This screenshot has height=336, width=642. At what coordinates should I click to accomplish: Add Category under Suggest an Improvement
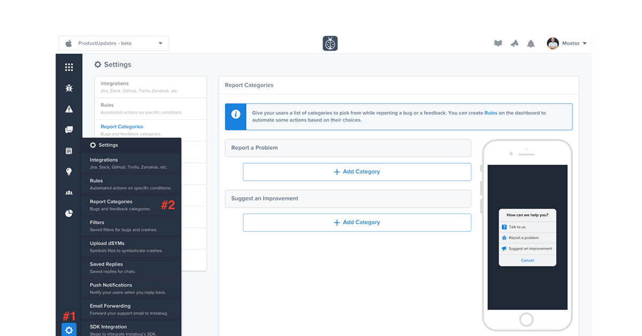coord(357,223)
